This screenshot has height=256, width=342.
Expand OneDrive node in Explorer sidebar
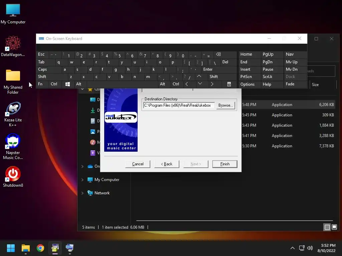click(82, 167)
